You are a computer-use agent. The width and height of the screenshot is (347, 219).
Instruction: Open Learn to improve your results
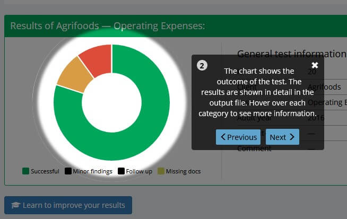[68, 205]
